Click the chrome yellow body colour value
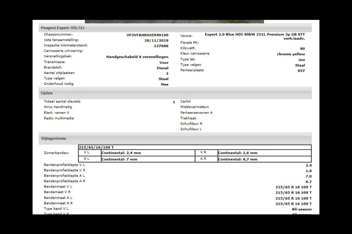Screen dimensions: 352x234 point(291,54)
